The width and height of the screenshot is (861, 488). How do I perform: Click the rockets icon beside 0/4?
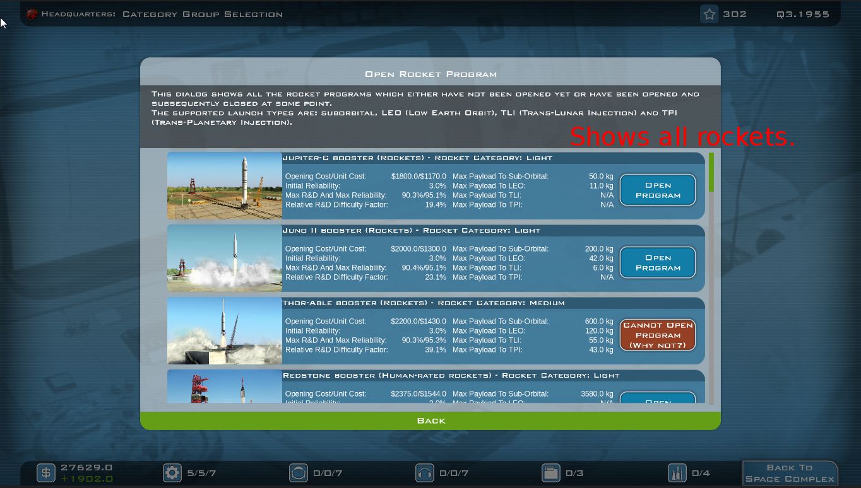(677, 473)
